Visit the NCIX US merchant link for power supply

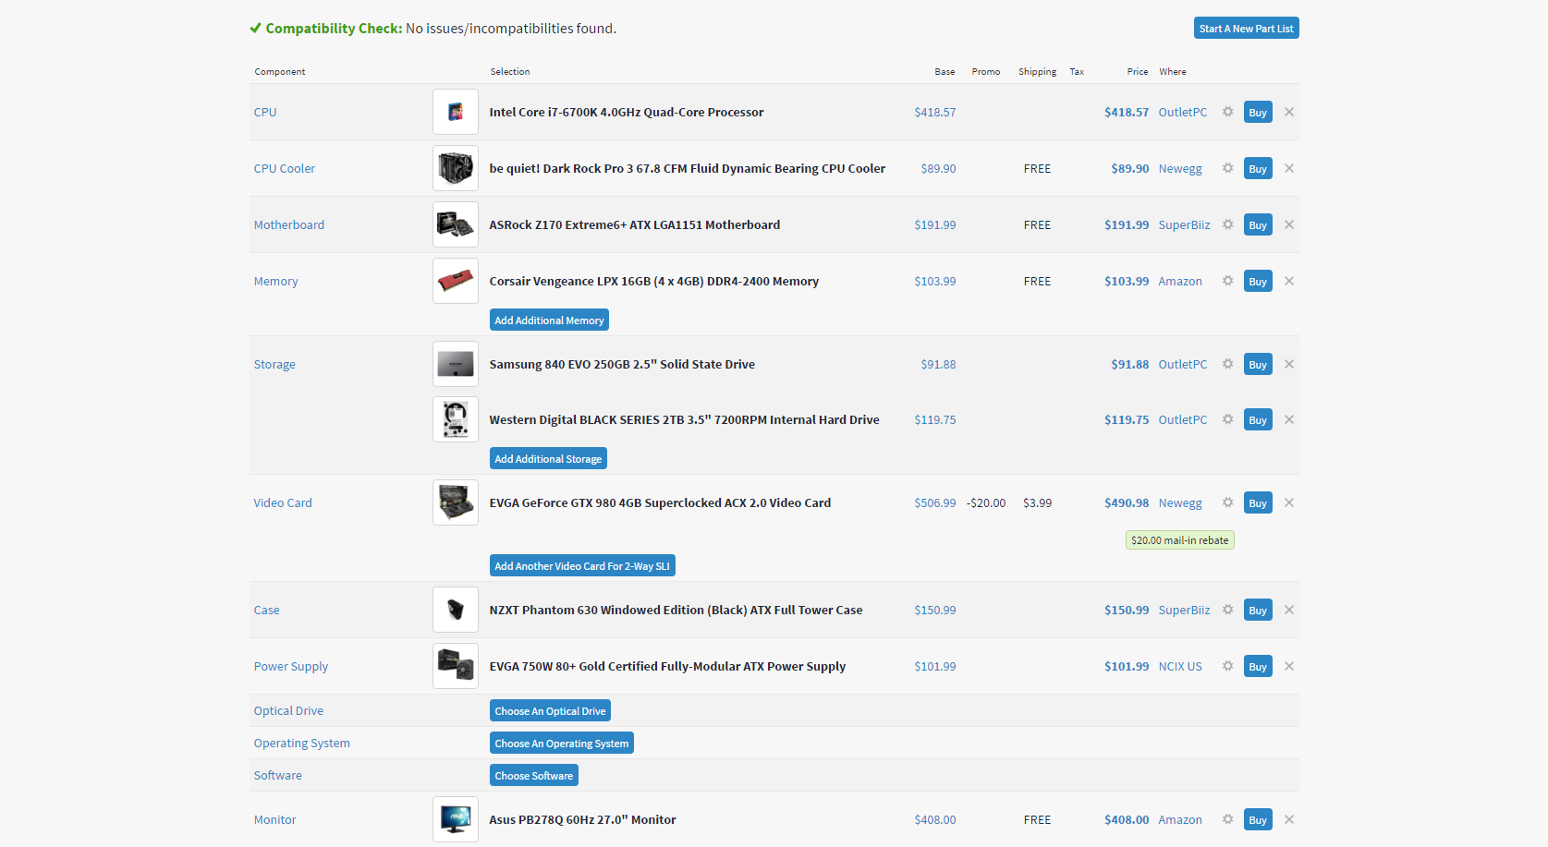pos(1180,666)
